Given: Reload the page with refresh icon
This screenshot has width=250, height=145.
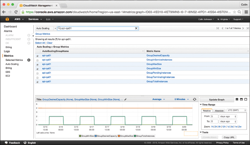Looking at the screenshot, I should [16, 12].
